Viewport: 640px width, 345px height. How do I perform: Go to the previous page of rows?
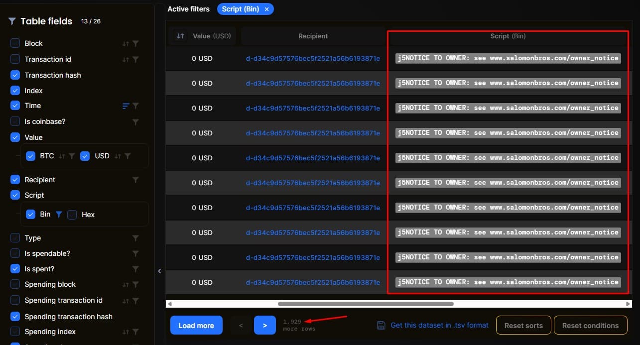tap(241, 325)
